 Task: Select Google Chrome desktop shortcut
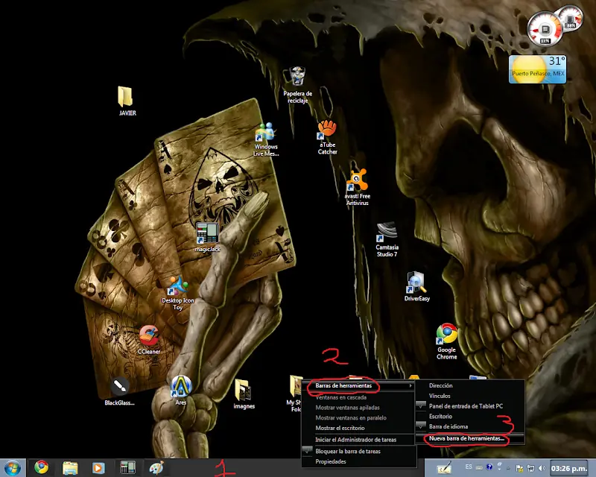[x=446, y=341]
